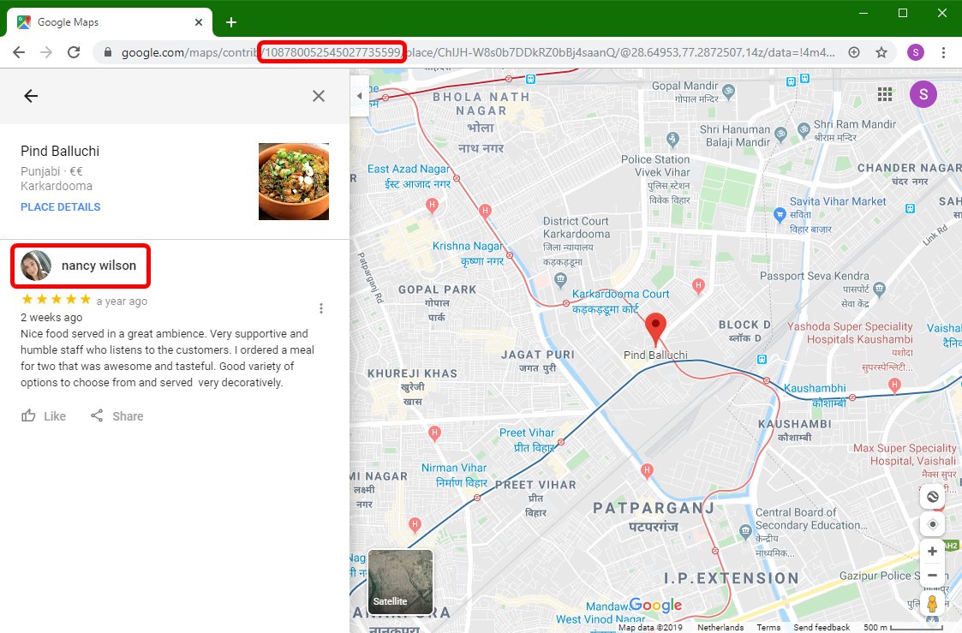Open the Google account avatar on the map
Screen dimensions: 962x633
tap(923, 94)
